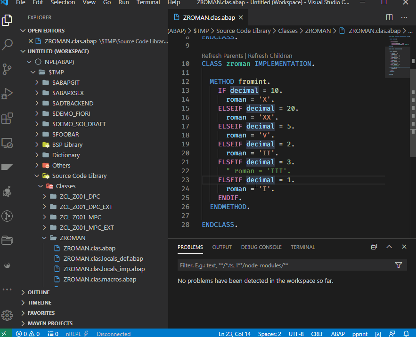Switch to the DEBUG CONSOLE tab
This screenshot has height=337, width=416.
tap(261, 247)
